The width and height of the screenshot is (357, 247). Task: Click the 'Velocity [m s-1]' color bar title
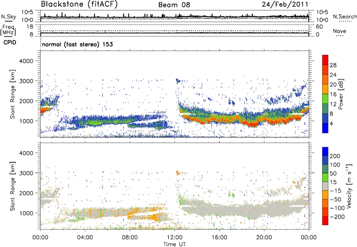(x=349, y=186)
